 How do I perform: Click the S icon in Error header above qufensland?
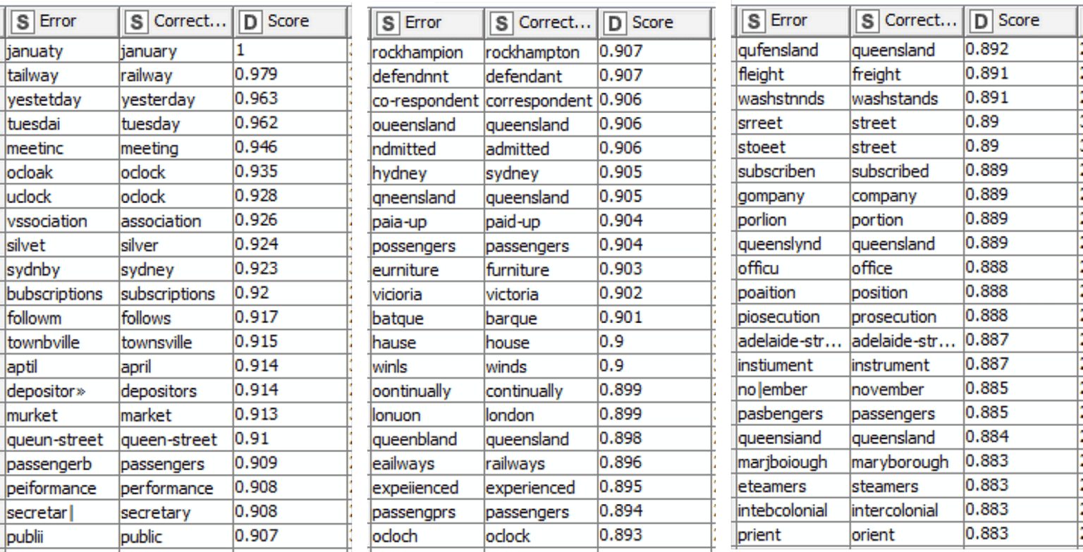pyautogui.click(x=755, y=20)
